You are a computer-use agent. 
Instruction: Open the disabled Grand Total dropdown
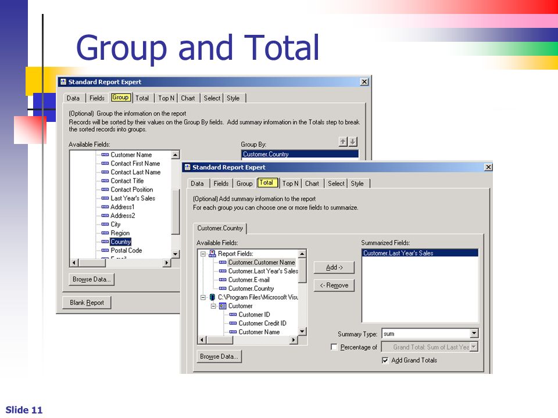[x=474, y=347]
